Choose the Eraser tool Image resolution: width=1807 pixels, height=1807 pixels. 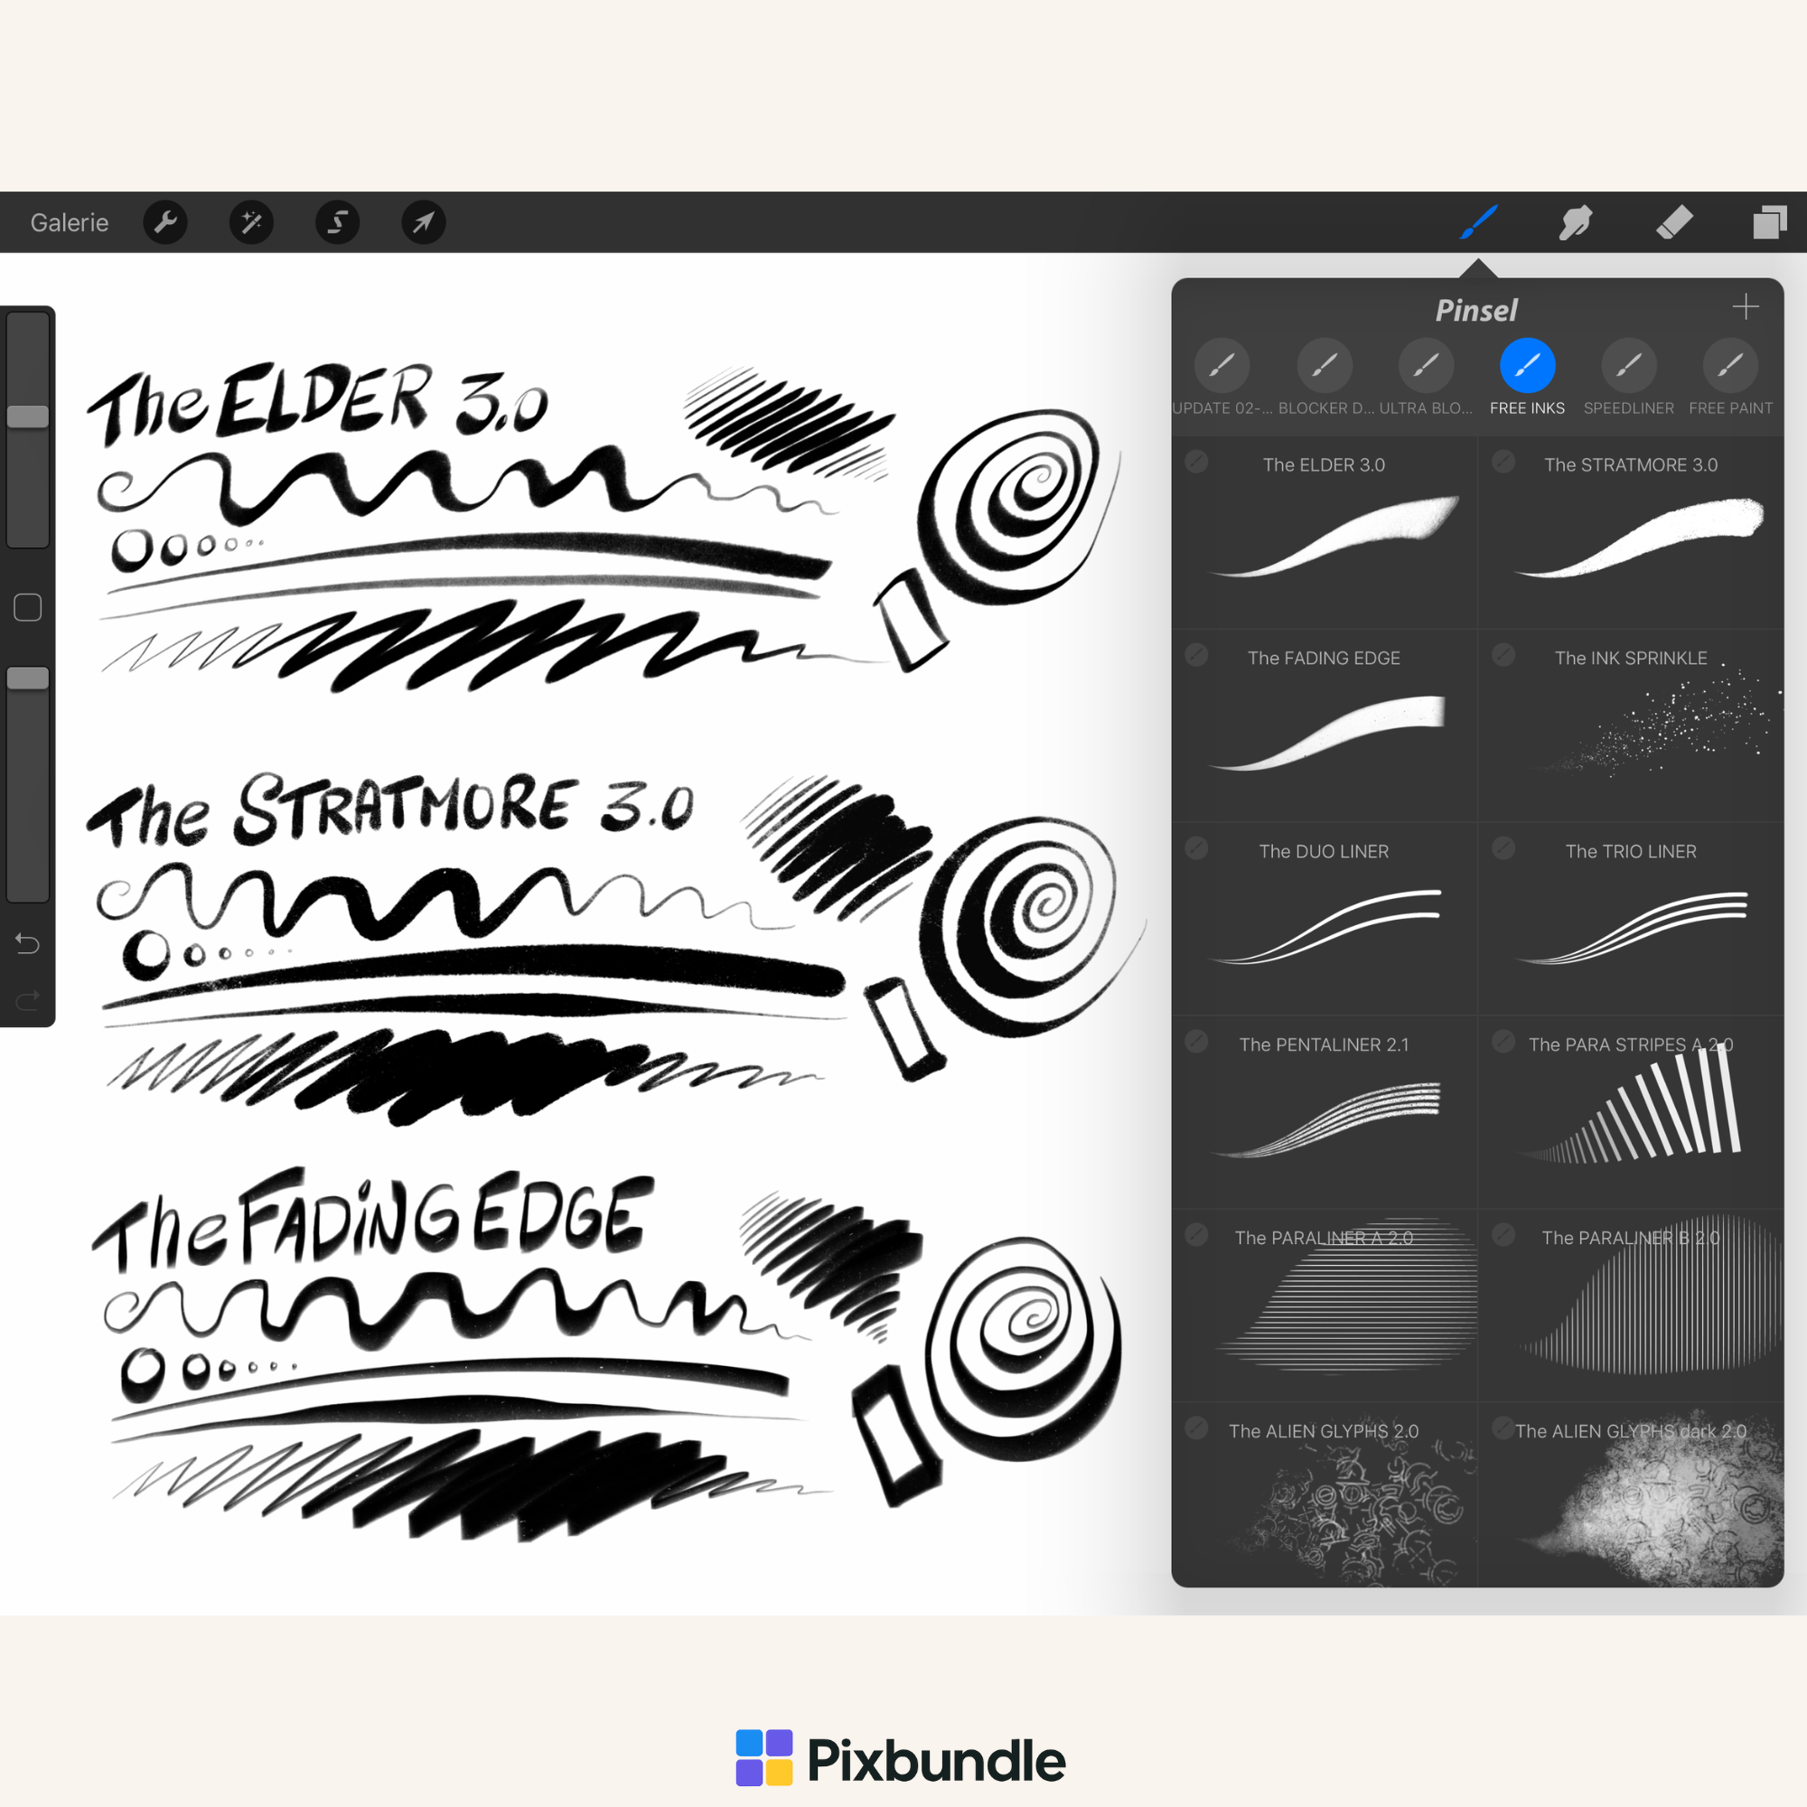pos(1674,222)
